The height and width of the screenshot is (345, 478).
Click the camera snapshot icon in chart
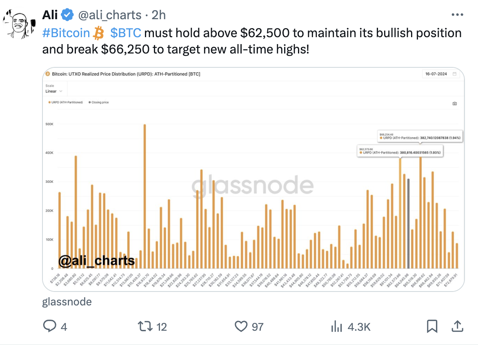454,104
